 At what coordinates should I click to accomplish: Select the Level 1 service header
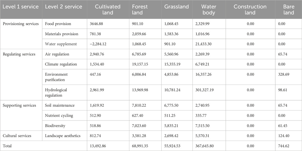pos(21,7)
